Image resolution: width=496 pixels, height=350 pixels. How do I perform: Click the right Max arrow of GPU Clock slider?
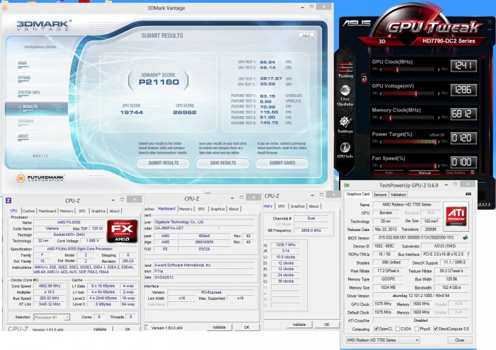pyautogui.click(x=439, y=69)
